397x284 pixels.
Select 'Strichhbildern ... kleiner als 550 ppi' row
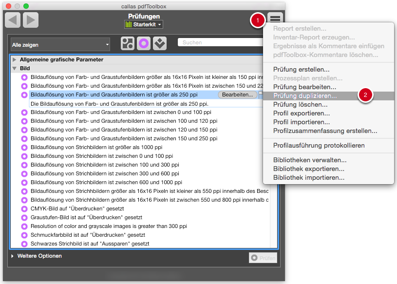point(150,191)
